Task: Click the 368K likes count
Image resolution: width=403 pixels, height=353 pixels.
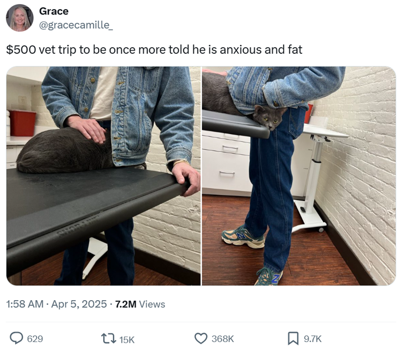Action: 223,339
